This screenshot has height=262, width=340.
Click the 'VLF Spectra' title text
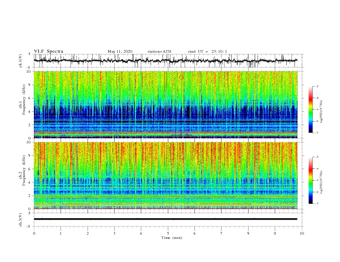point(49,51)
